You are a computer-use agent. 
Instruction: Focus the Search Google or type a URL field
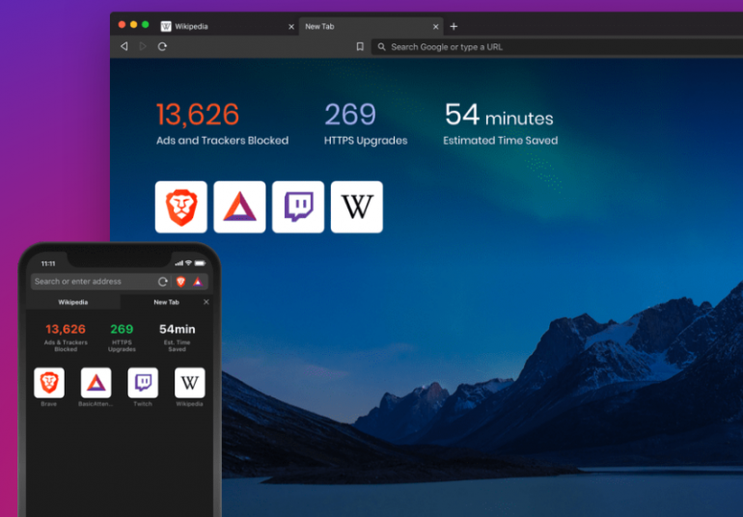click(x=557, y=47)
